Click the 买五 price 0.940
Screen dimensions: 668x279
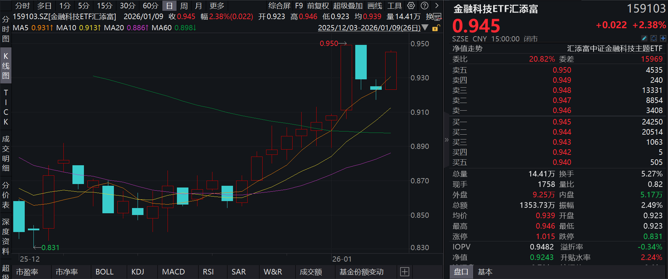[562, 162]
